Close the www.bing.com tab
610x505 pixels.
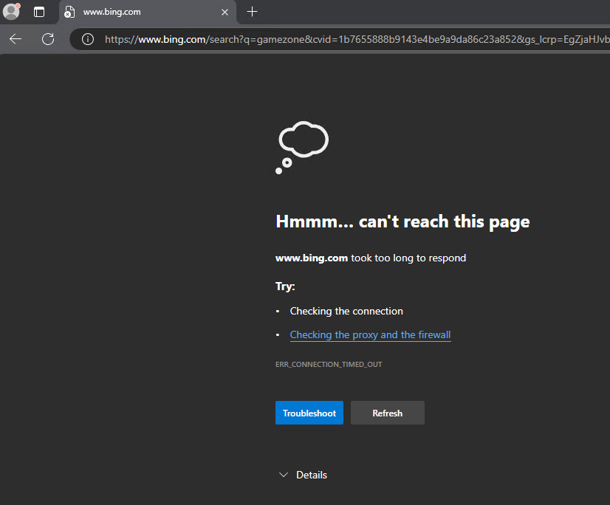point(225,12)
